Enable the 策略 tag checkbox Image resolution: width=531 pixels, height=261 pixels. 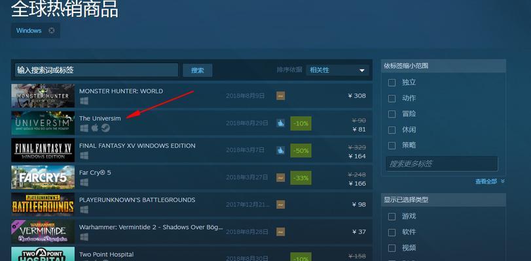(x=392, y=146)
